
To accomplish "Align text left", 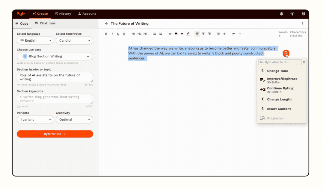I will pyautogui.click(x=197, y=34).
